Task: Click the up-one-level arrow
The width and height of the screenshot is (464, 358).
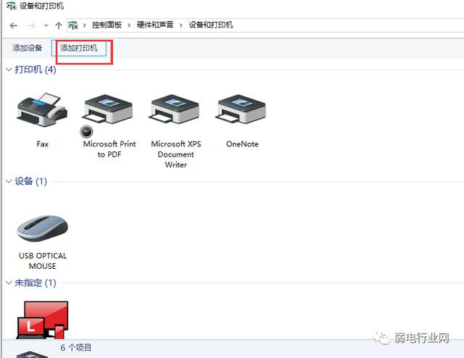Action: tap(57, 25)
